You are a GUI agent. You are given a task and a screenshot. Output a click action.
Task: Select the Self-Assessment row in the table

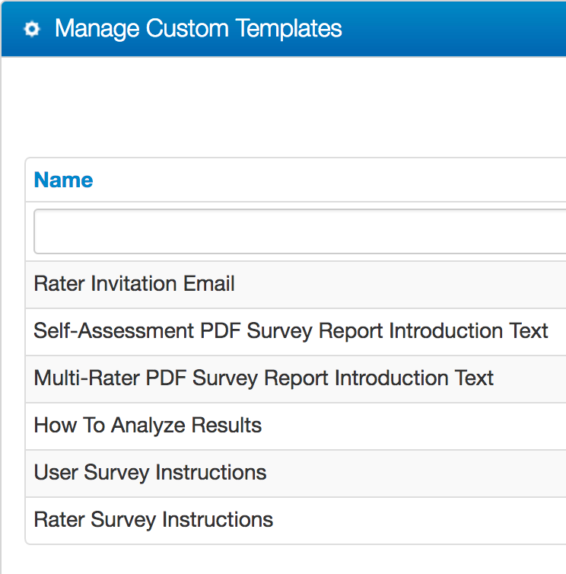[x=296, y=332]
